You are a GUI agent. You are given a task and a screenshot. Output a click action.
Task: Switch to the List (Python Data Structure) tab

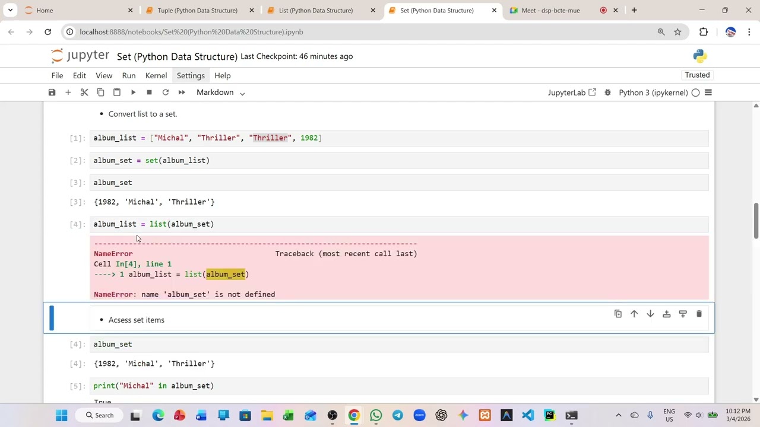(x=316, y=10)
